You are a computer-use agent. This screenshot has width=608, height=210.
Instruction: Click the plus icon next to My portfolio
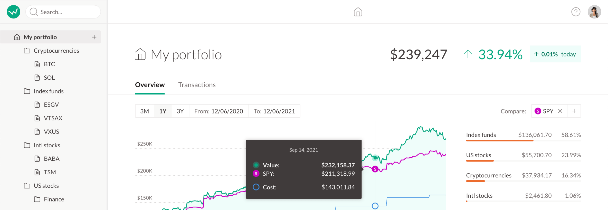point(94,37)
